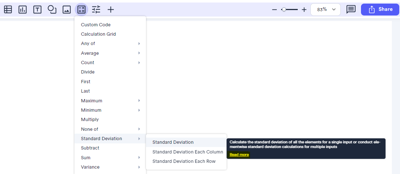Select the text box tool icon
The height and width of the screenshot is (174, 400).
pyautogui.click(x=37, y=10)
